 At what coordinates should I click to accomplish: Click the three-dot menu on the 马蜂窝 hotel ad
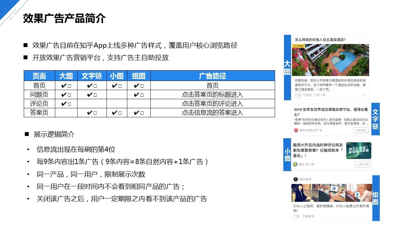pos(365,95)
